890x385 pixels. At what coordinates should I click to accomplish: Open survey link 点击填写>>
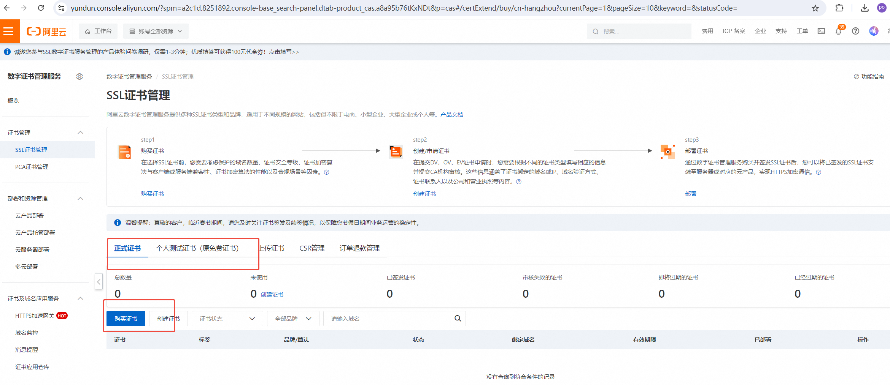click(284, 52)
